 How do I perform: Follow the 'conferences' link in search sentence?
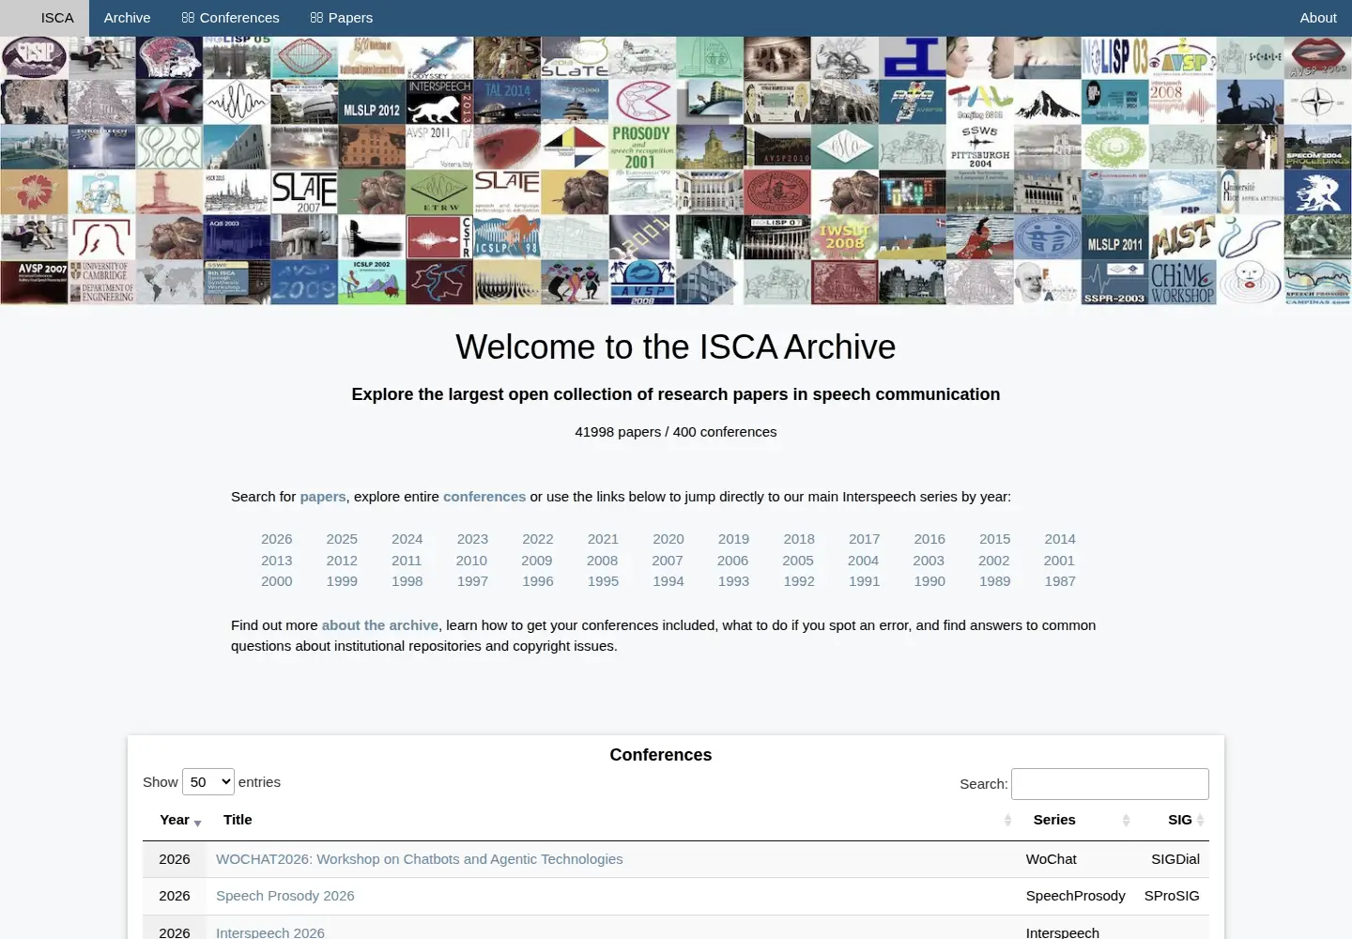[x=484, y=497]
